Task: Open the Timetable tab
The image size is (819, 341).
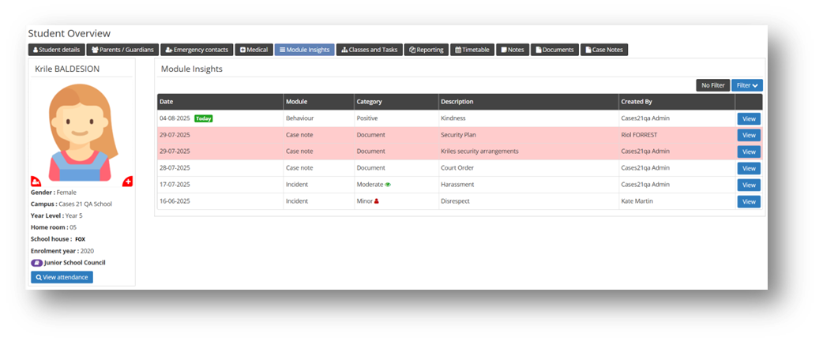Action: click(471, 50)
